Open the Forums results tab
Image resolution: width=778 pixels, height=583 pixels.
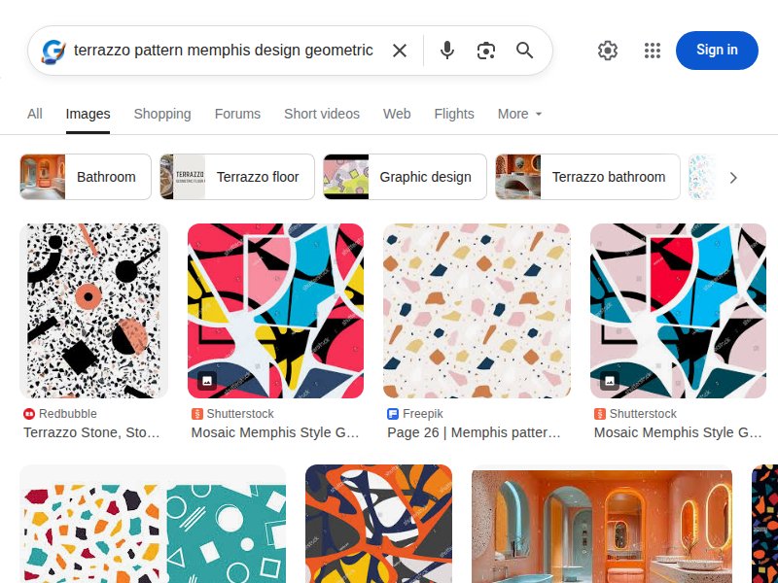pyautogui.click(x=237, y=114)
